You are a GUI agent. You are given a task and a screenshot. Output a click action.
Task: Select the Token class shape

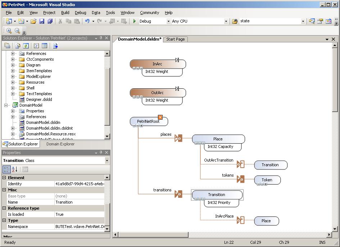click(267, 180)
